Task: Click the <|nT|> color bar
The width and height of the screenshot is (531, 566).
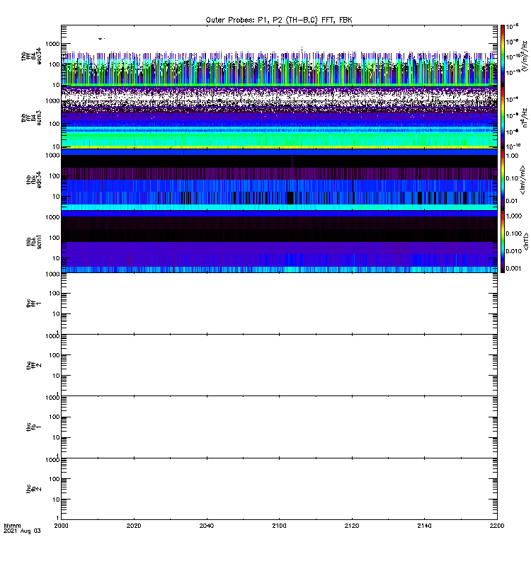Action: pos(503,241)
